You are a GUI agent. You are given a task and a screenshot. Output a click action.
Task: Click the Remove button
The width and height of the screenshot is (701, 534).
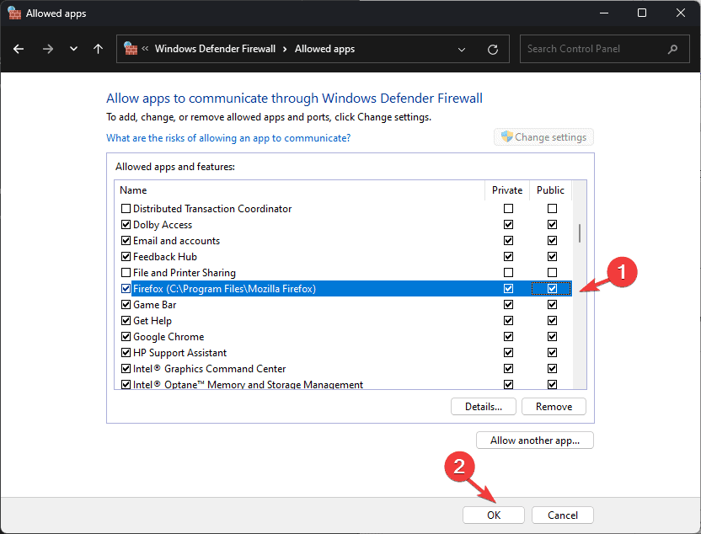coord(554,407)
